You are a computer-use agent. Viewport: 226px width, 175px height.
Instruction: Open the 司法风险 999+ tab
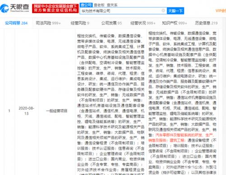(x=48, y=23)
